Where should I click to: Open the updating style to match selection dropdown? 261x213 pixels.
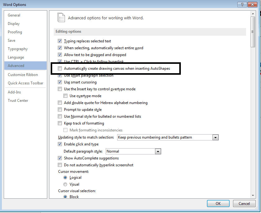(216, 137)
